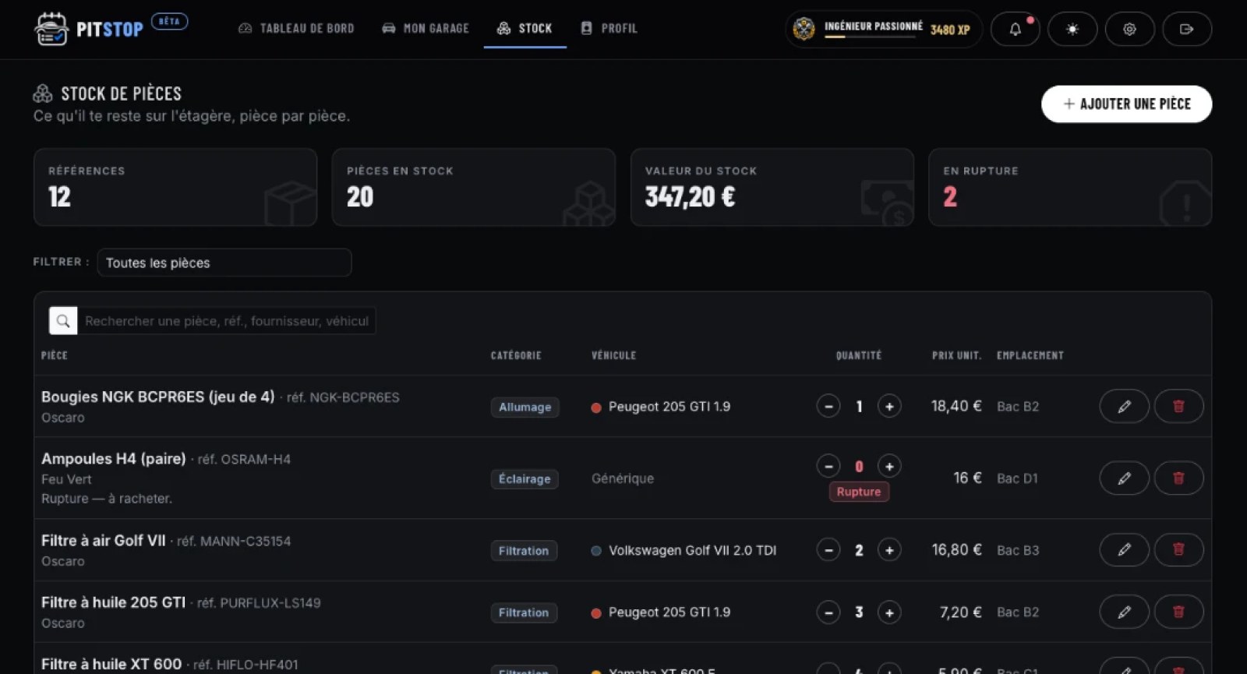
Task: Sort by Quantité column header
Action: coord(859,355)
